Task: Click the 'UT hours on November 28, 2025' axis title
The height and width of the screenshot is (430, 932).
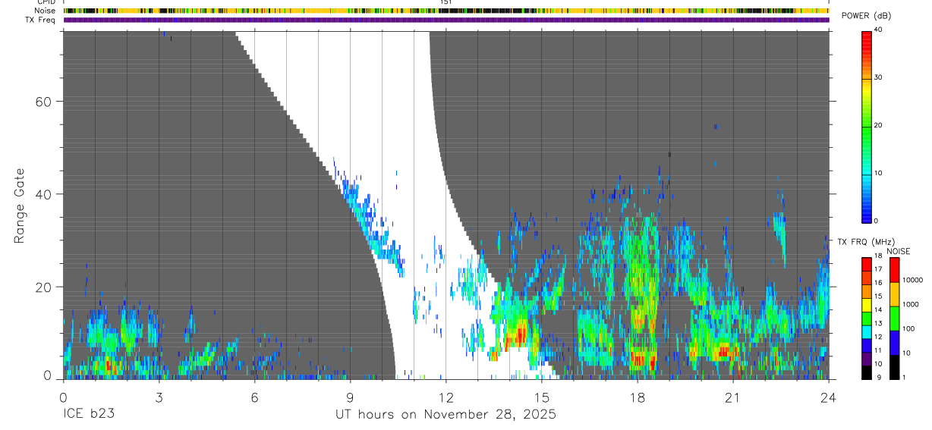Action: click(x=446, y=415)
